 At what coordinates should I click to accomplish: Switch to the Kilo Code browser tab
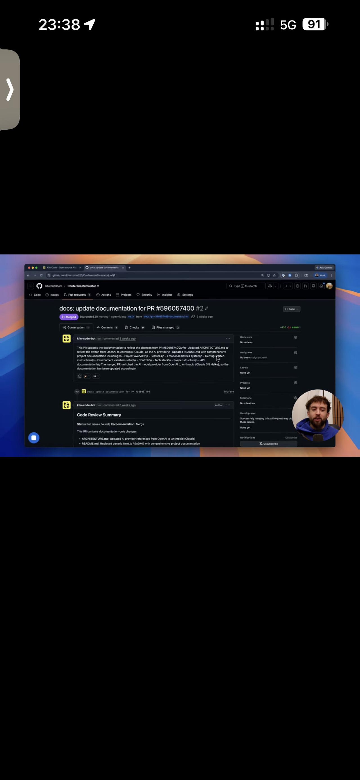coord(62,268)
